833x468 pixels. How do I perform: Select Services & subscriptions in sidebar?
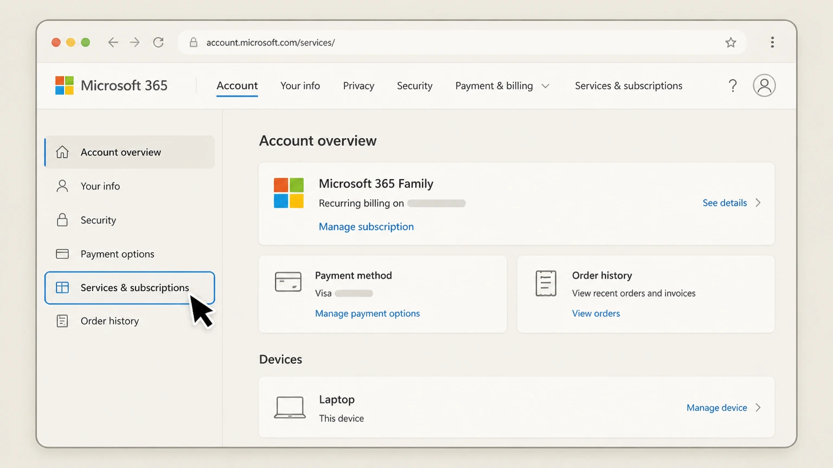pyautogui.click(x=130, y=288)
